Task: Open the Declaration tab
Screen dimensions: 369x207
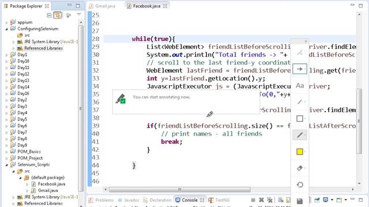Action: point(157,200)
